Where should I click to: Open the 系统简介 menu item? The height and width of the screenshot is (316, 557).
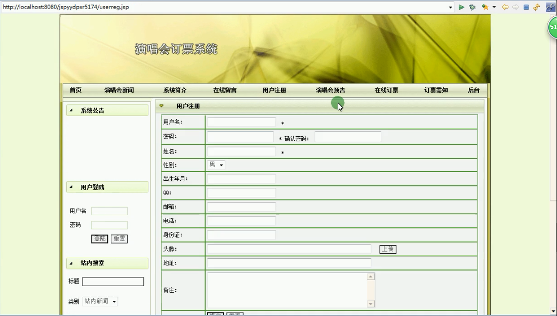coord(175,90)
